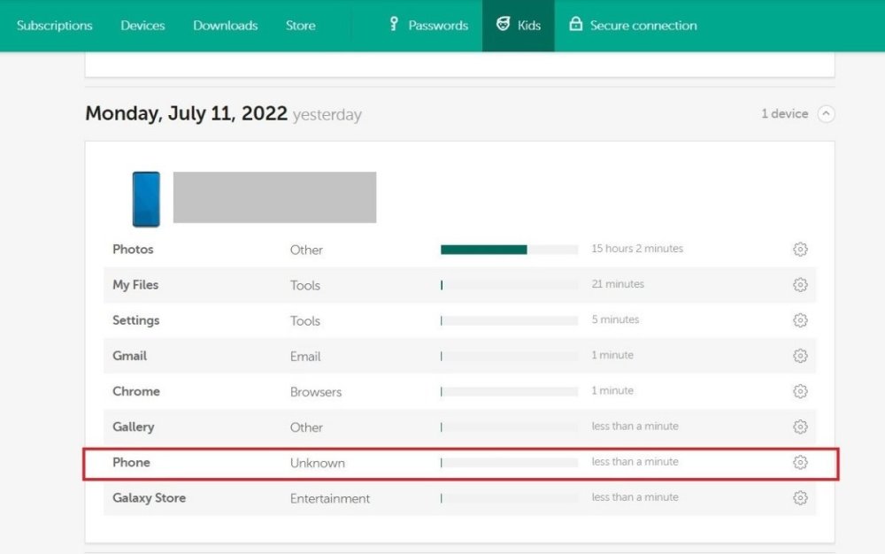Click Galaxy Store gear icon
Screen dimensions: 885x554
pyautogui.click(x=800, y=498)
